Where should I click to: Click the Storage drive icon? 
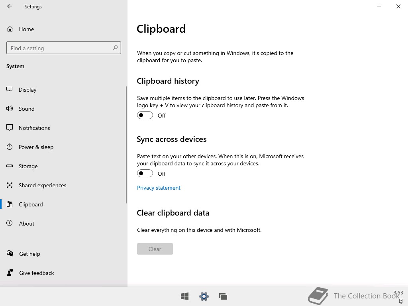tap(10, 166)
